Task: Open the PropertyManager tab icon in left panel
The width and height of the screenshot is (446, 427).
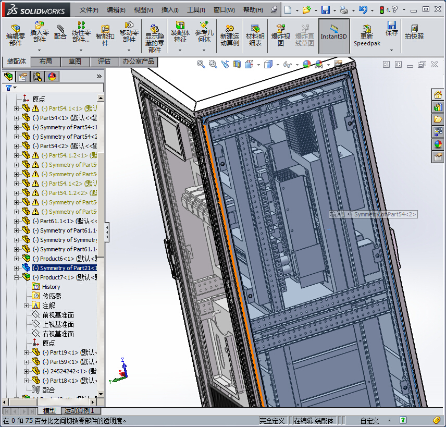Action: (x=23, y=77)
